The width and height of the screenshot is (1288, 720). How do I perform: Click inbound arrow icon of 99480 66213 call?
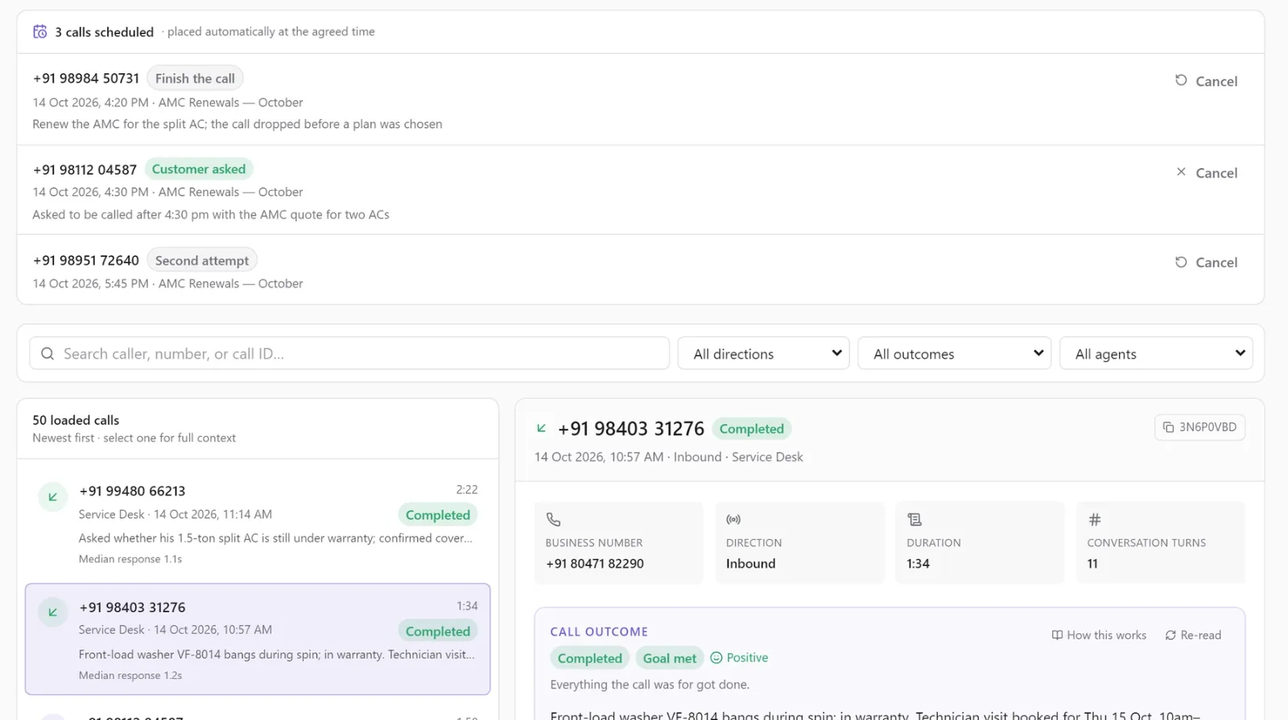pos(52,496)
